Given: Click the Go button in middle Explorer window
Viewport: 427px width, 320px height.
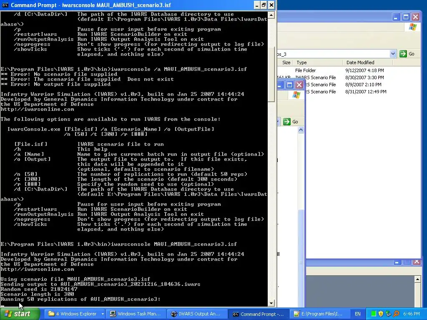Looking at the screenshot, I should (x=291, y=122).
